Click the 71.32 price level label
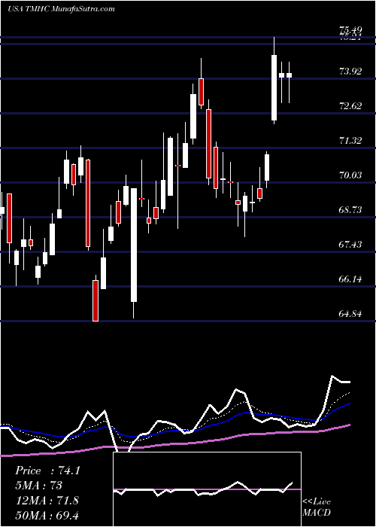376x527 pixels. (351, 141)
